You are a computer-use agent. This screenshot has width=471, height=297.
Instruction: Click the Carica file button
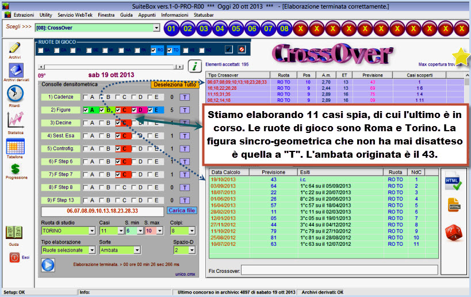click(181, 211)
